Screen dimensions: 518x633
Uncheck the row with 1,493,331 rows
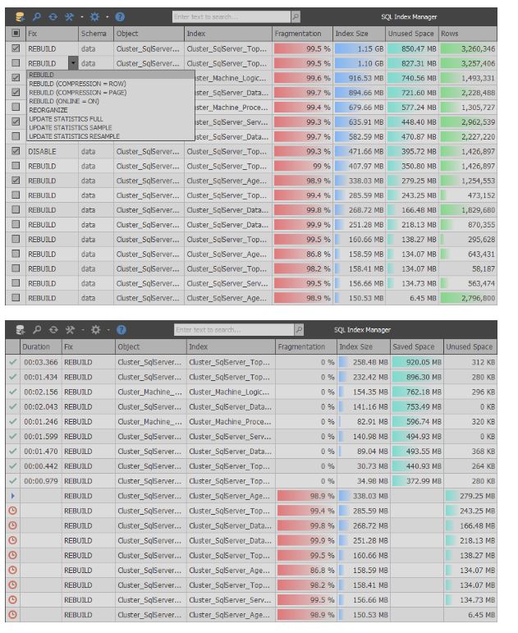pos(16,77)
